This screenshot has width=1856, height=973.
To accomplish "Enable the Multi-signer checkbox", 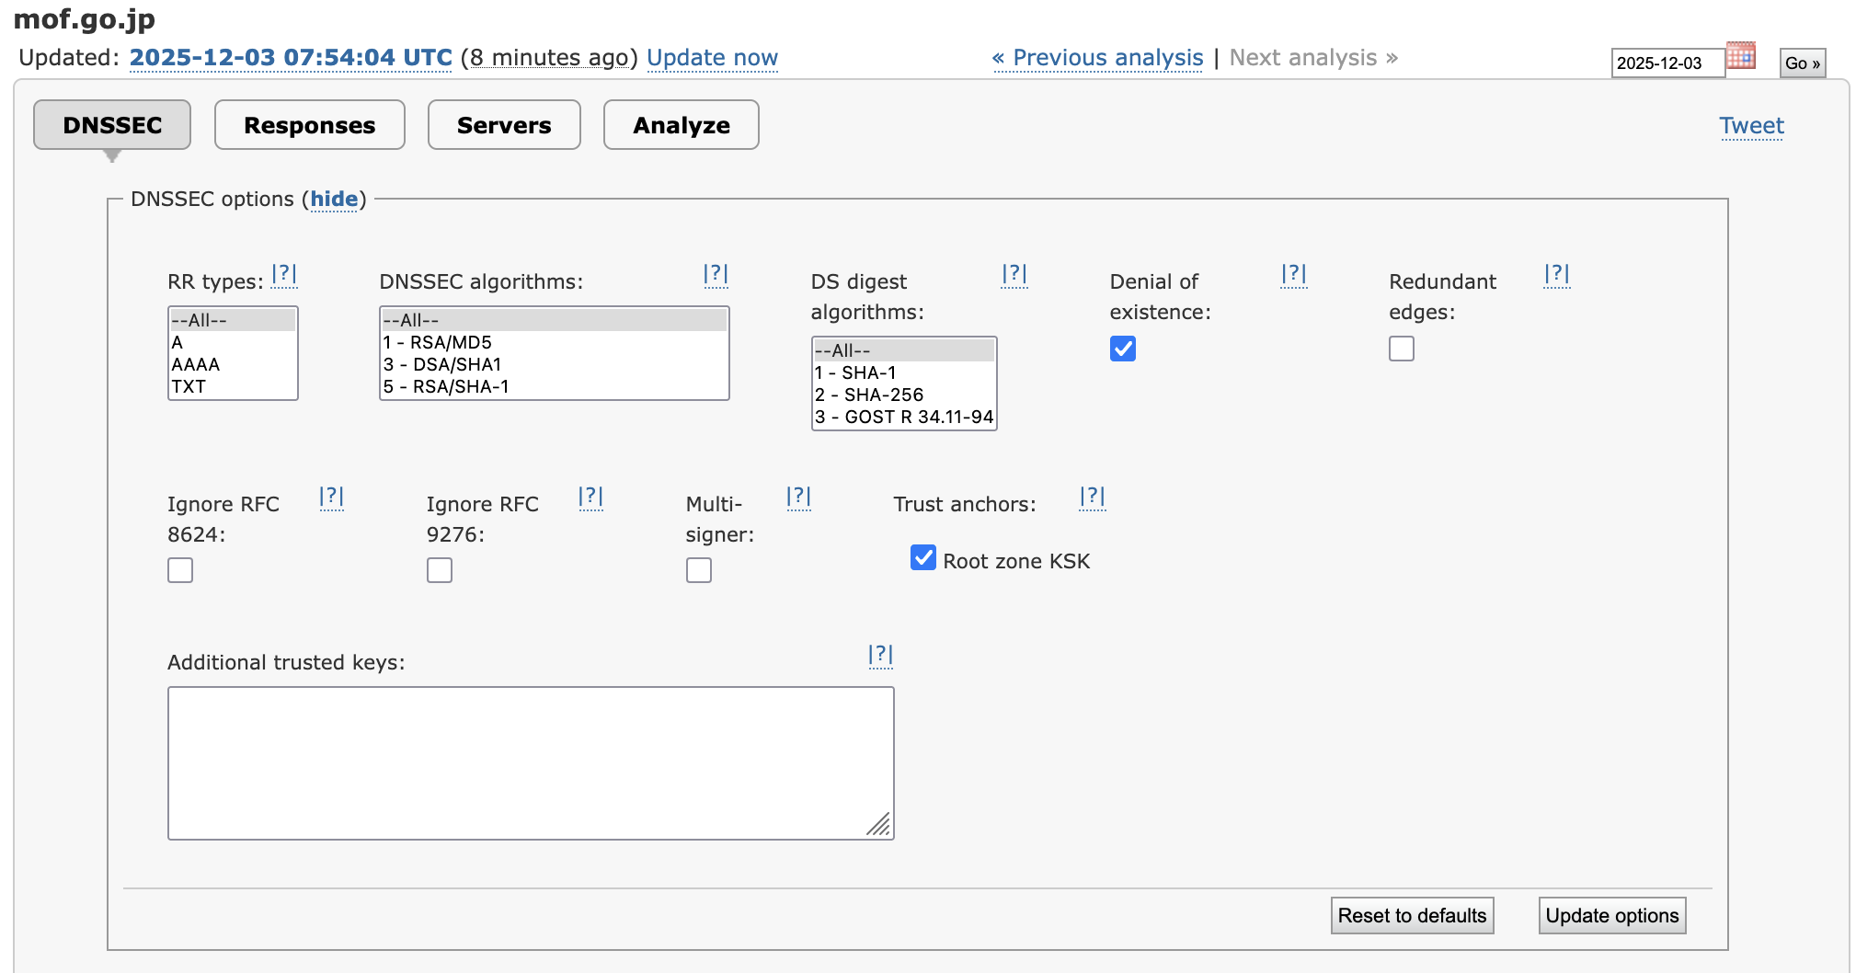I will (699, 570).
